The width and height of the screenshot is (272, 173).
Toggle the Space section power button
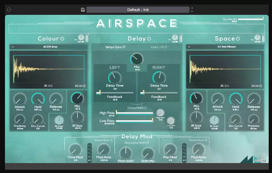click(x=238, y=38)
